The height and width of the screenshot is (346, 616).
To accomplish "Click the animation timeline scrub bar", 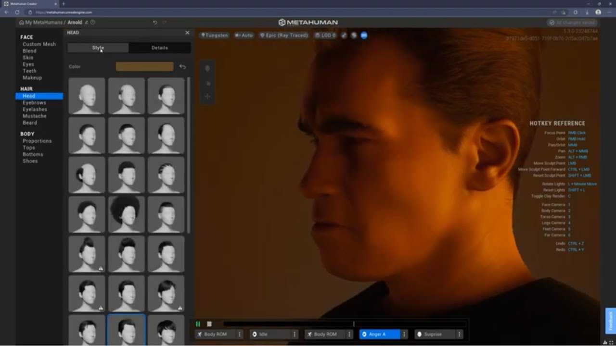I will pyautogui.click(x=345, y=324).
